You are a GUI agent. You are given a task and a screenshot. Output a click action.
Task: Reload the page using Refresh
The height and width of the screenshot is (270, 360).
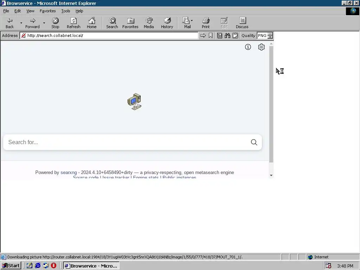pyautogui.click(x=73, y=23)
